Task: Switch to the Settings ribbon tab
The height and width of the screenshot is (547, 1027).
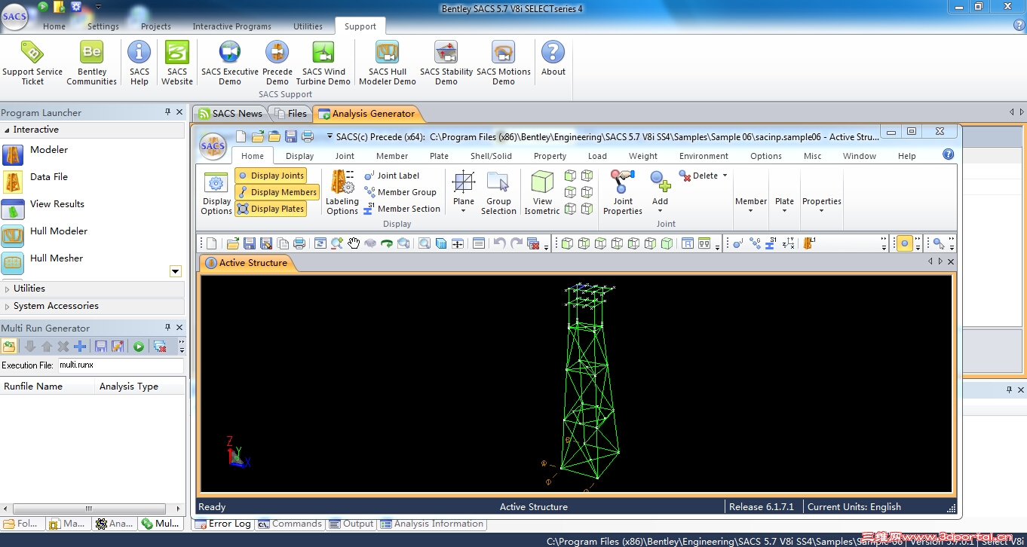Action: click(x=103, y=26)
